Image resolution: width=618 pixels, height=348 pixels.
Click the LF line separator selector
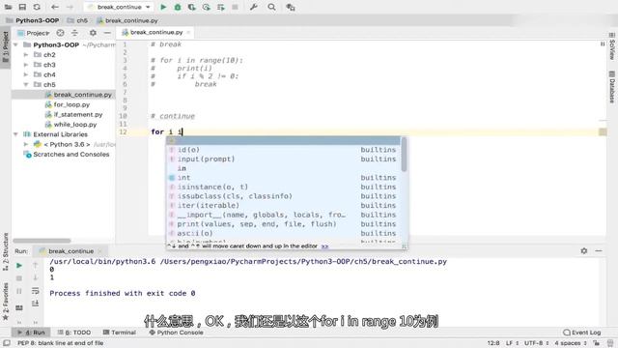(x=513, y=343)
